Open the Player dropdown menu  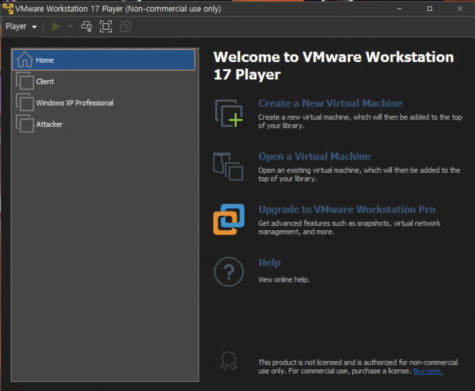click(x=21, y=26)
